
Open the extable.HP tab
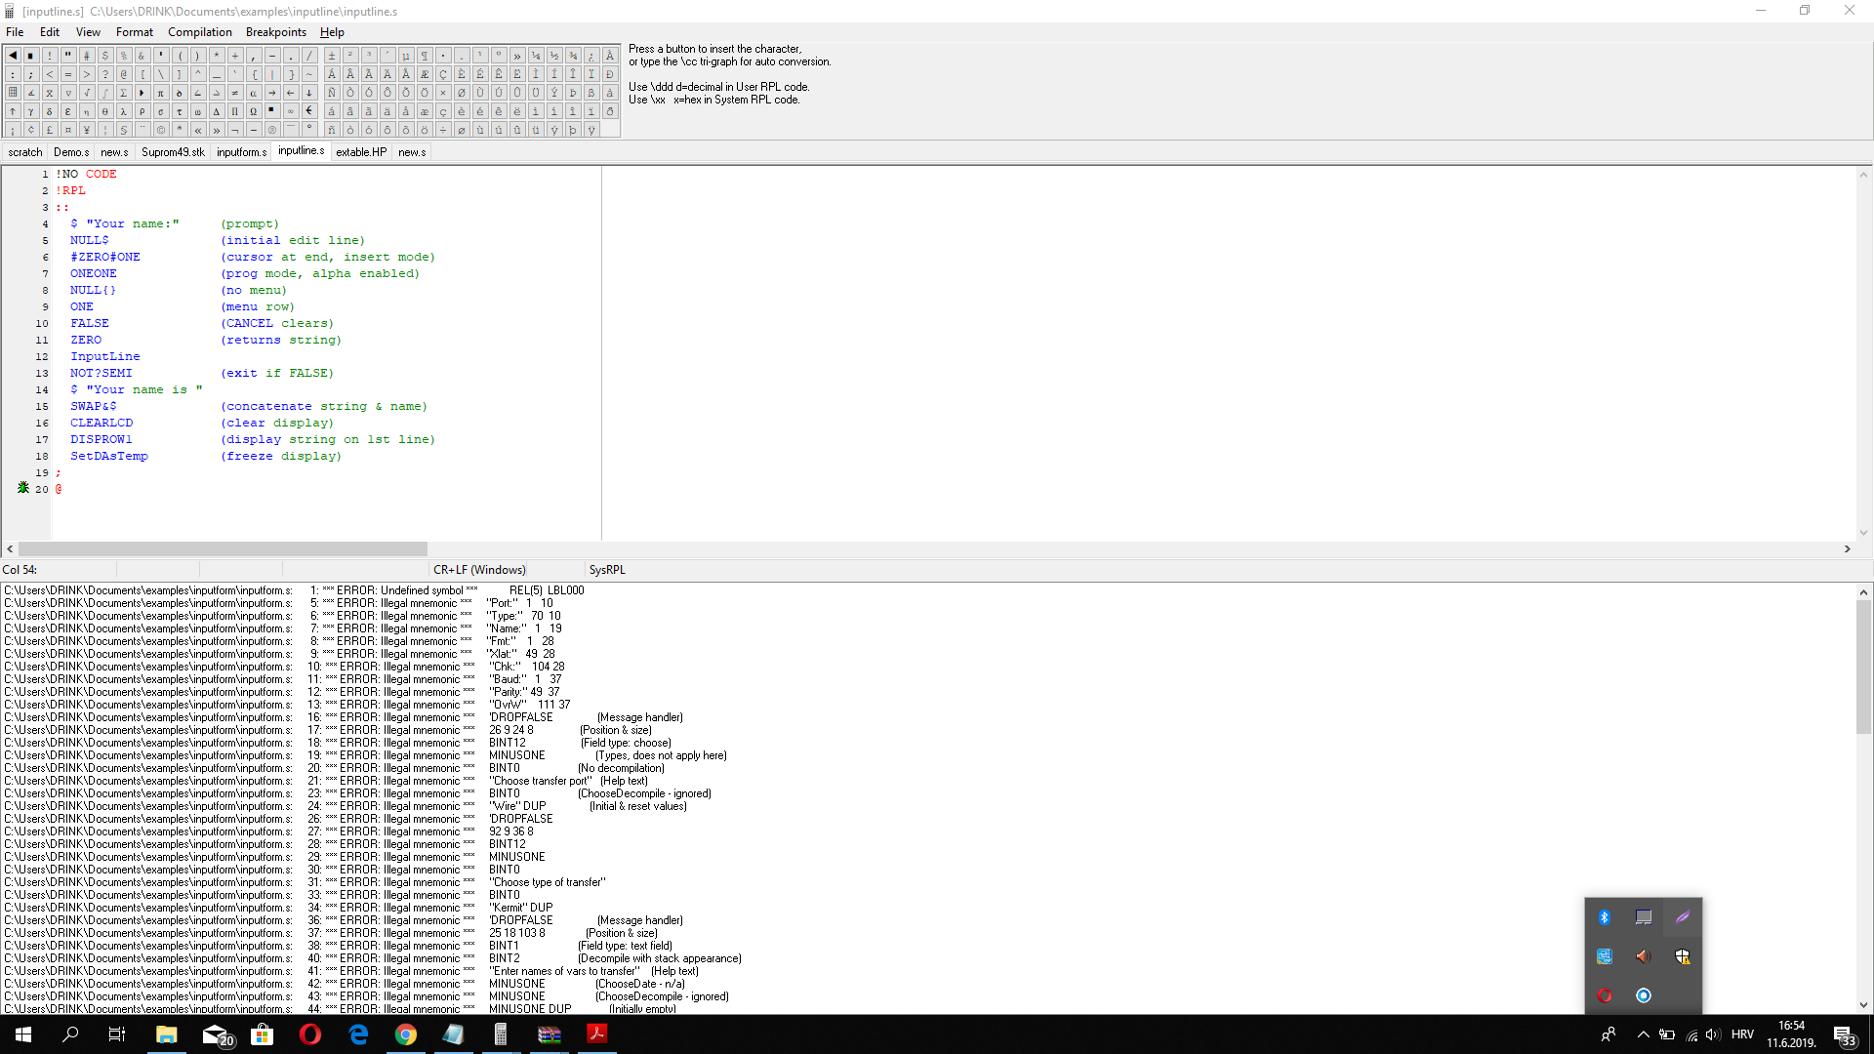click(361, 152)
